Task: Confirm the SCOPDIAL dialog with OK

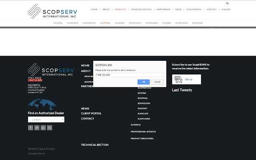Action: pos(144,82)
